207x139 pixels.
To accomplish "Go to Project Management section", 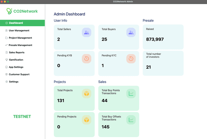I will (x=20, y=38).
